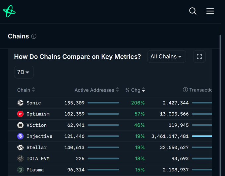Screen dimensions: 225x176
Task: Click Stellar's 32,650,627 transactions
Action: tap(174, 147)
